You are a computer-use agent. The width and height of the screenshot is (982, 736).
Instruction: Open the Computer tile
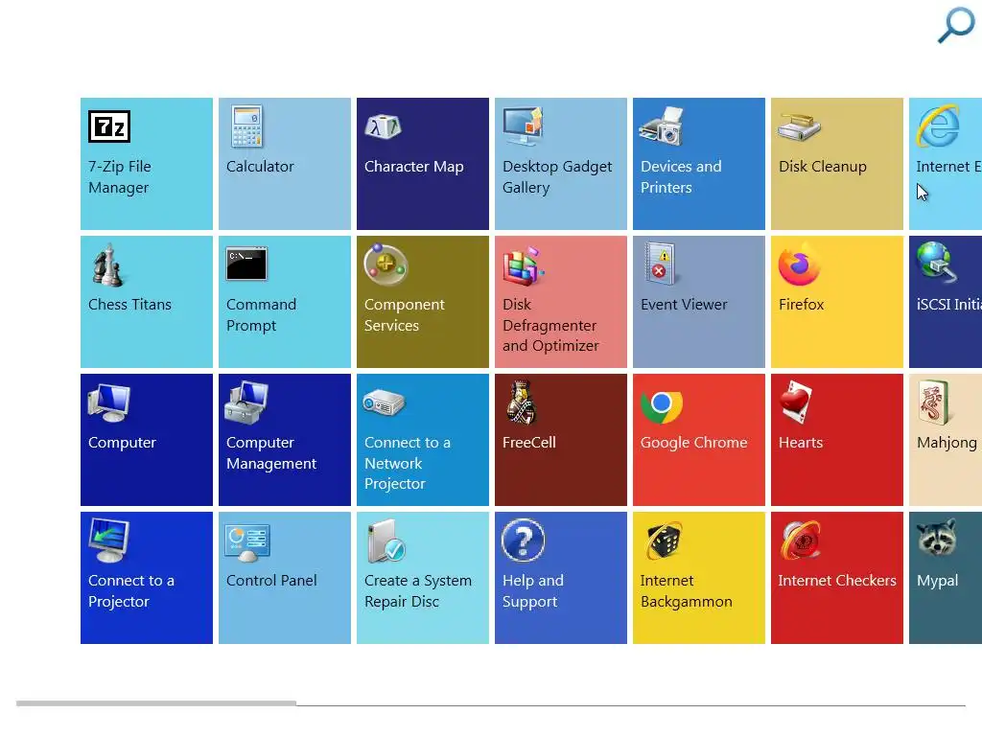click(x=147, y=440)
